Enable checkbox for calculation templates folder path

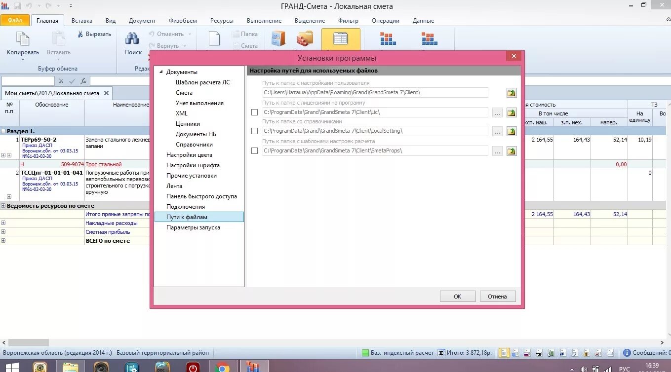pyautogui.click(x=255, y=150)
